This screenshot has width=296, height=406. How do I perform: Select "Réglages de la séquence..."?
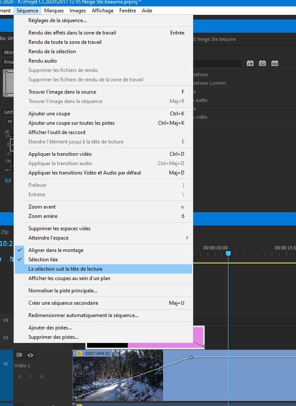pos(57,20)
